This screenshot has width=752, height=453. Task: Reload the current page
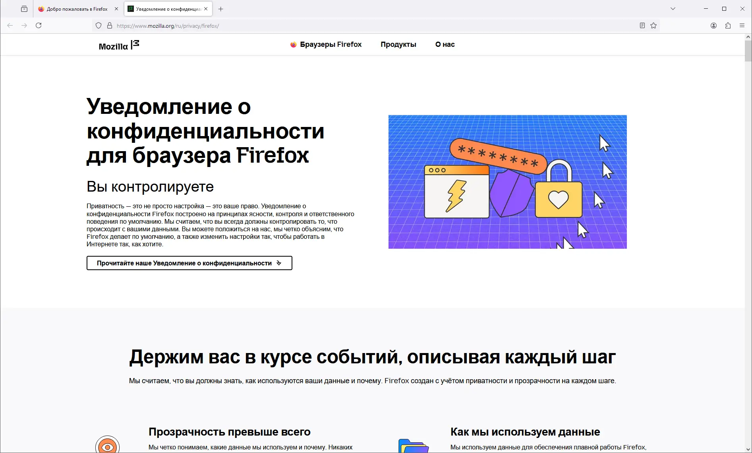pyautogui.click(x=39, y=25)
